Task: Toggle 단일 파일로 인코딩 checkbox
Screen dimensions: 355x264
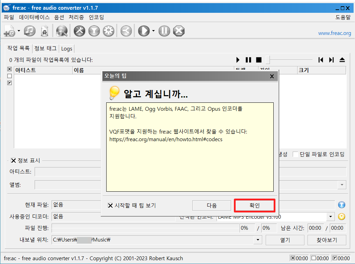Action: [295, 154]
